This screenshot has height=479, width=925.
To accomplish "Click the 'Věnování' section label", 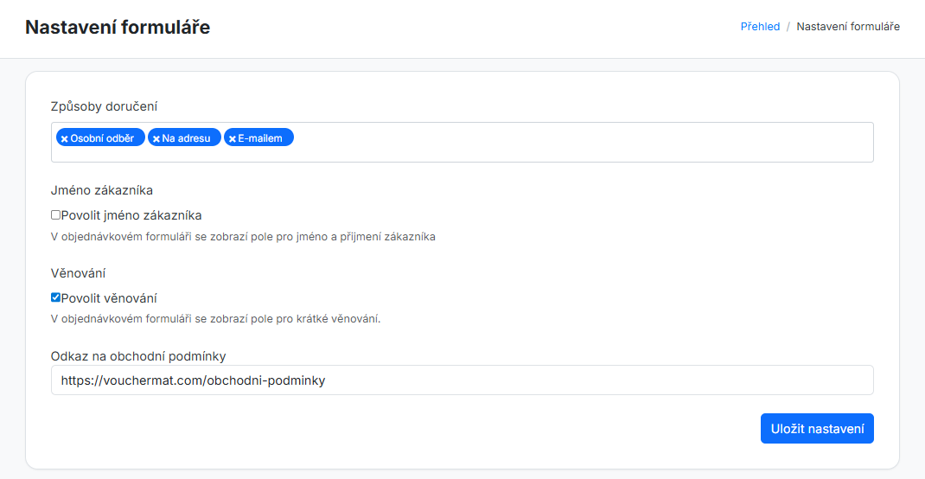I will 78,272.
